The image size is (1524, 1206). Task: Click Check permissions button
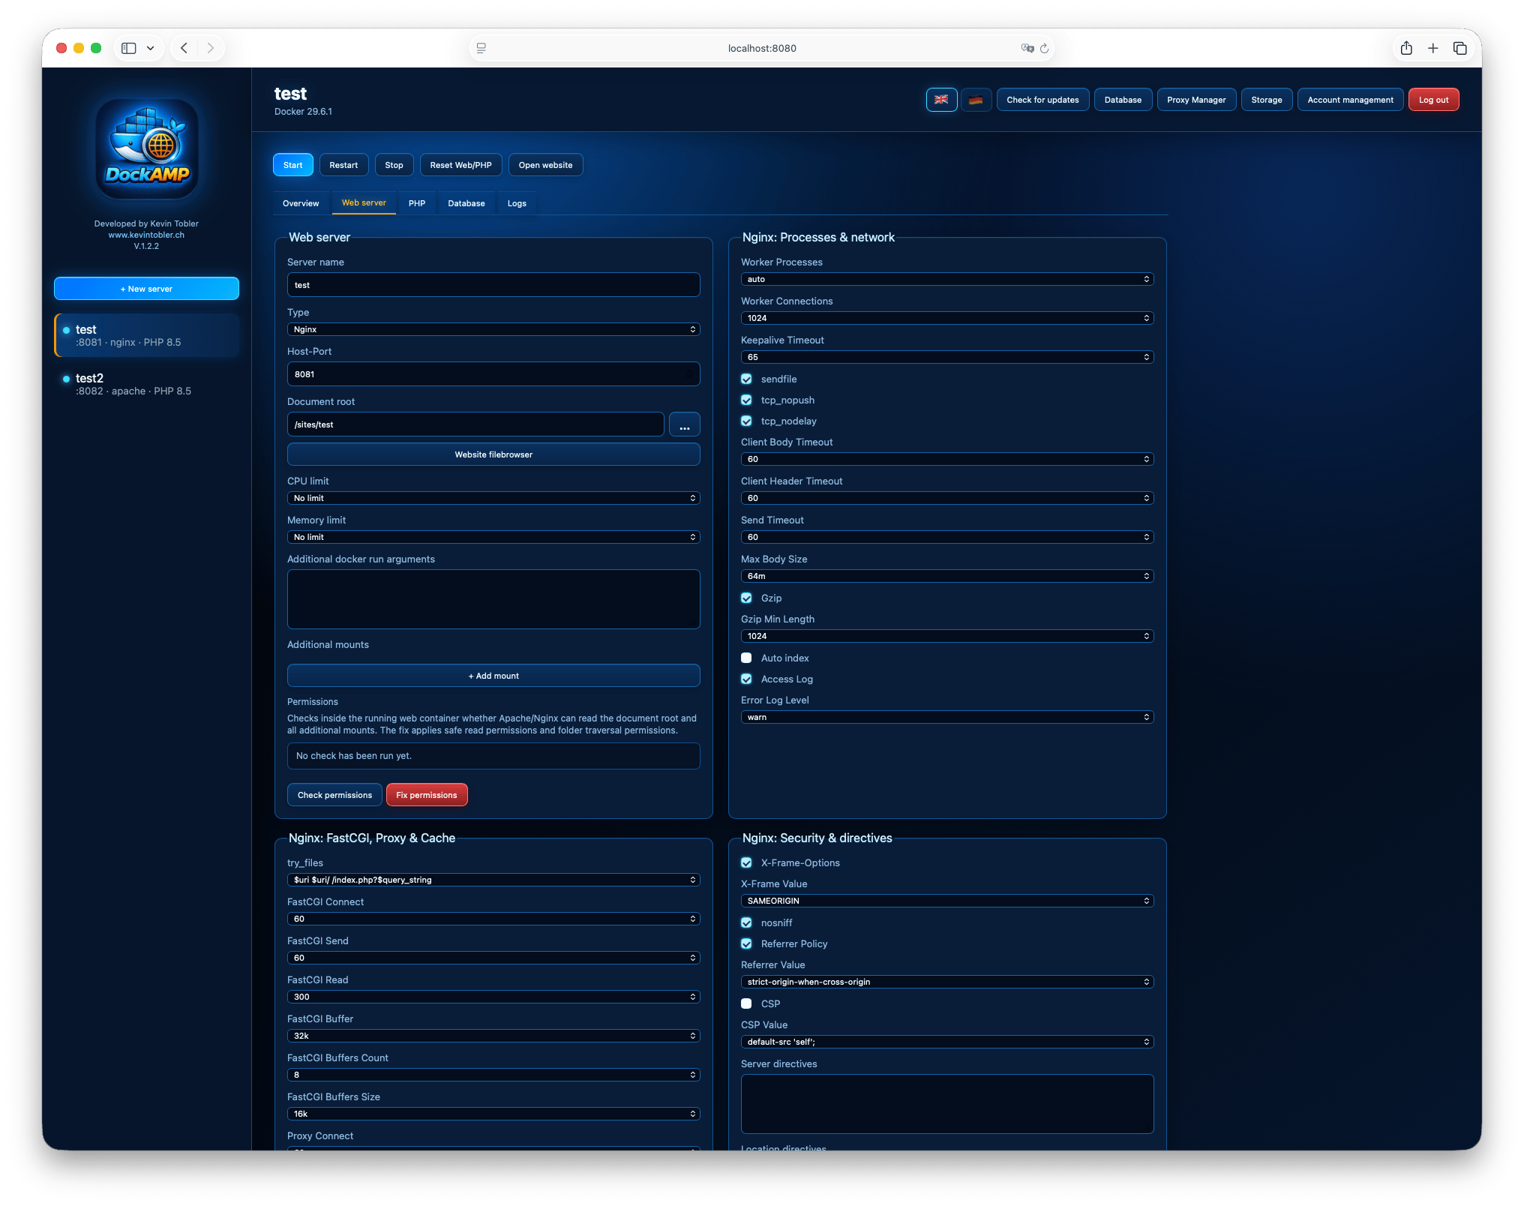coord(334,795)
